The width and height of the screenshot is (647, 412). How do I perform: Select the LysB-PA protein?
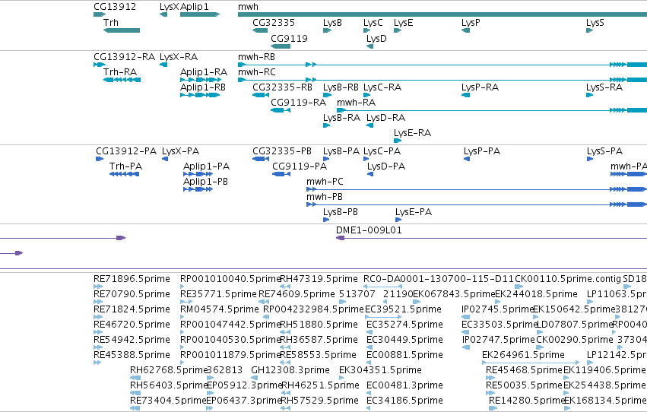(326, 159)
